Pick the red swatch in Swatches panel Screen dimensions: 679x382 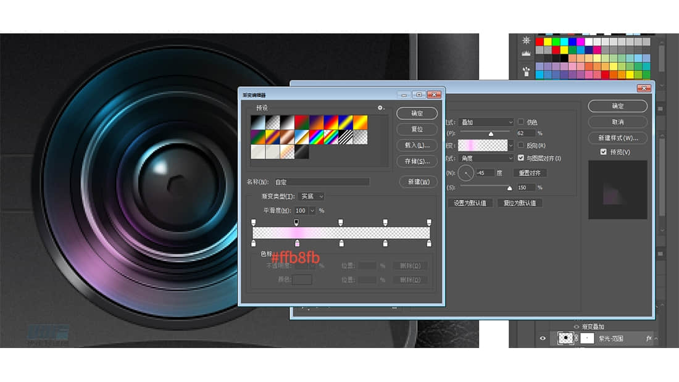pos(539,41)
